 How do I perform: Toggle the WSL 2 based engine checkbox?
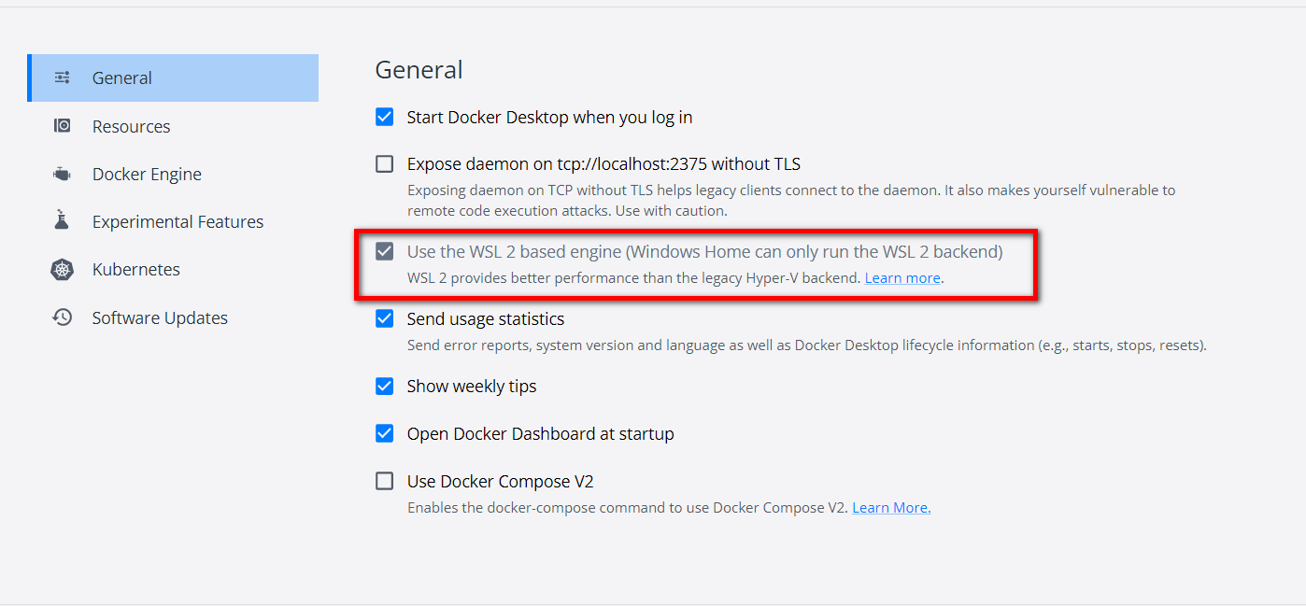[x=384, y=251]
